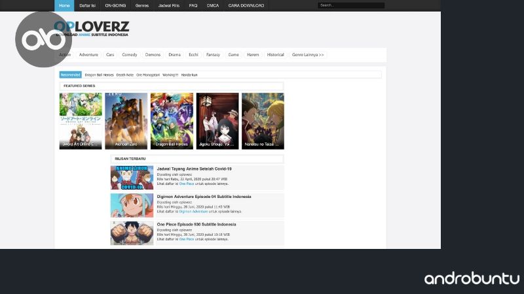This screenshot has width=524, height=294.
Task: Open the Dragon Ball Heroes recommended link
Action: 100,75
